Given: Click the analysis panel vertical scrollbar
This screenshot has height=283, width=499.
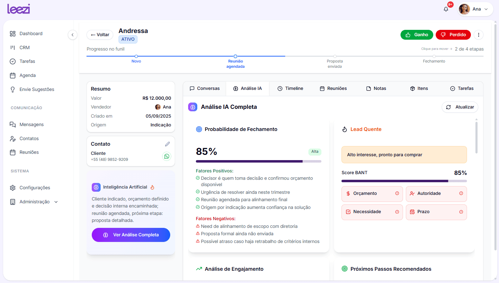Looking at the screenshot, I should tap(476, 137).
